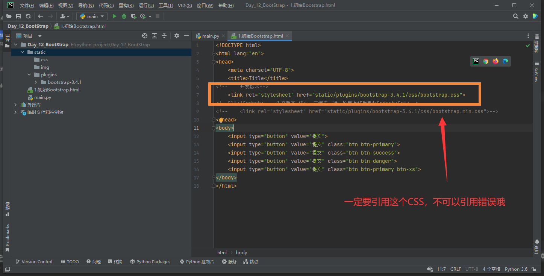Hide the Project tool window
The width and height of the screenshot is (544, 276).
tap(186, 36)
